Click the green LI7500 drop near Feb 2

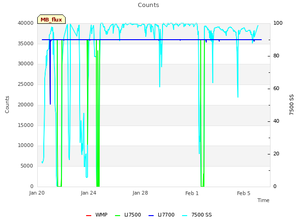point(203,113)
